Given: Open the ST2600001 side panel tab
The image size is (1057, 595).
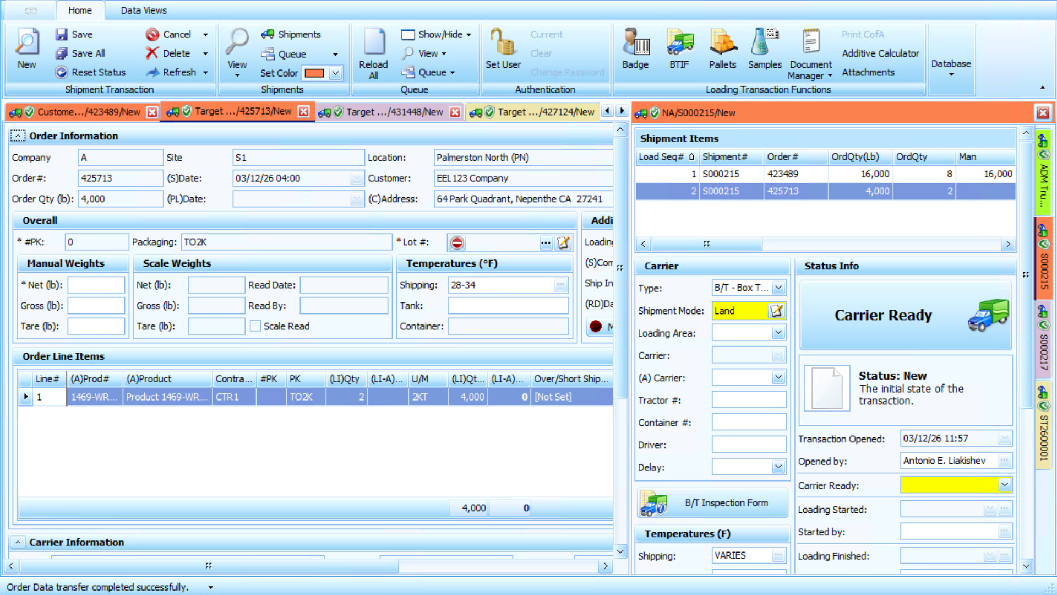Looking at the screenshot, I should click(1043, 426).
